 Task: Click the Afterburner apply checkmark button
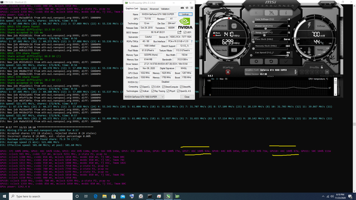[x=286, y=61]
